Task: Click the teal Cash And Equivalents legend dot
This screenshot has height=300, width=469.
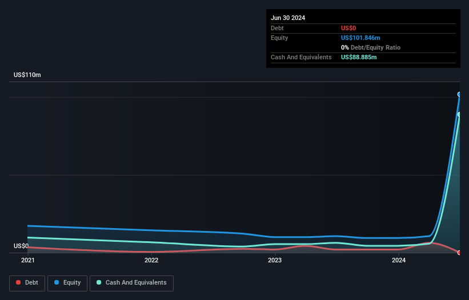Action: click(x=99, y=282)
